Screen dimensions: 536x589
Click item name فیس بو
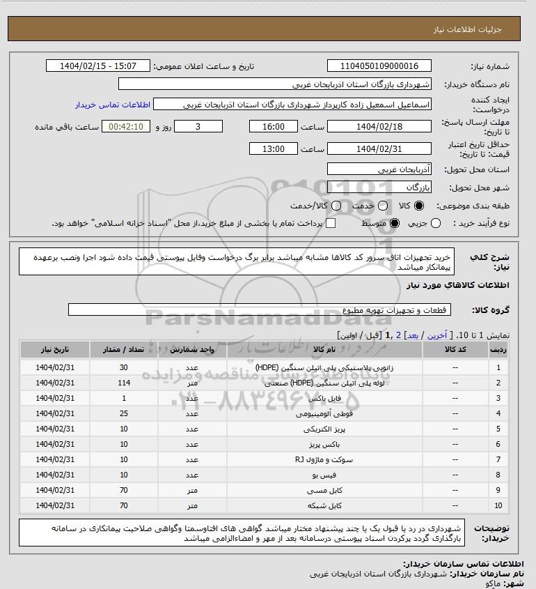[x=324, y=475]
